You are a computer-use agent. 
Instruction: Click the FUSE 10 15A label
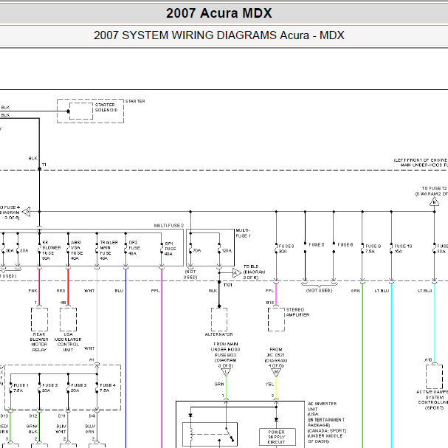403,249
